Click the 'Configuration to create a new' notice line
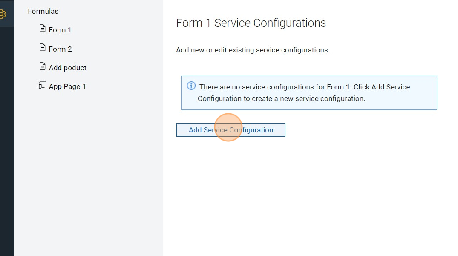This screenshot has height=256, width=458. 281,98
